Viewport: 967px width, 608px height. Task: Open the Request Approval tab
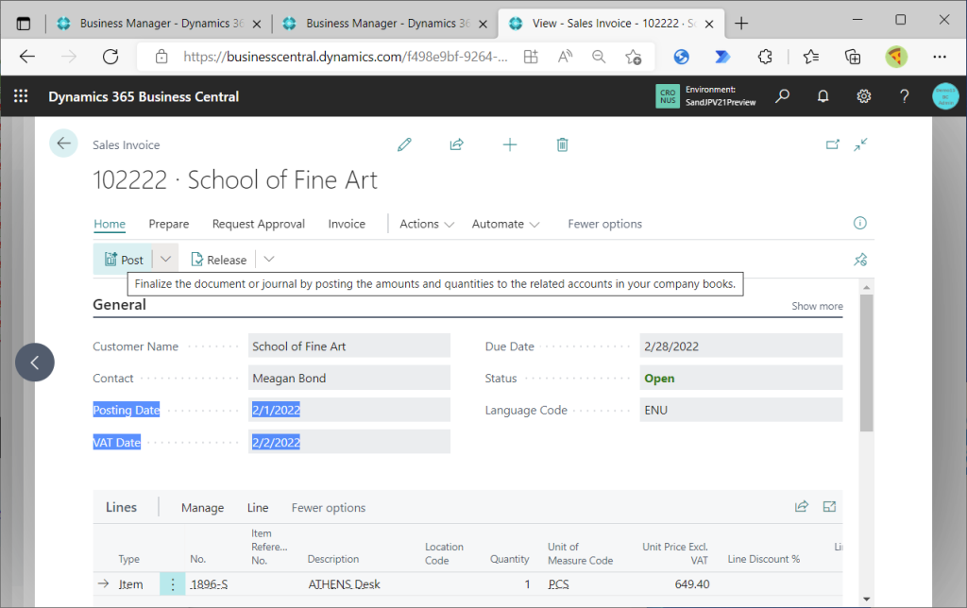tap(259, 224)
